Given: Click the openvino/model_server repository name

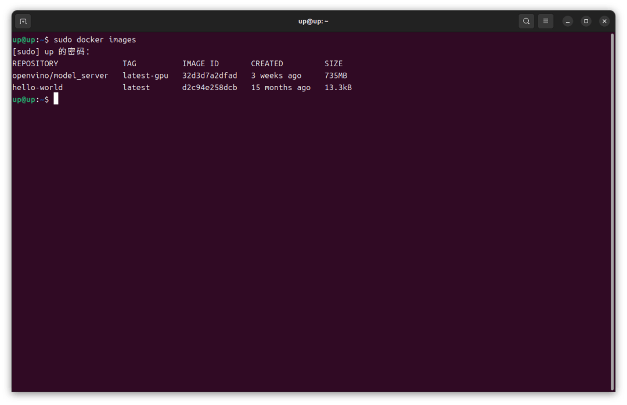Looking at the screenshot, I should [x=60, y=76].
